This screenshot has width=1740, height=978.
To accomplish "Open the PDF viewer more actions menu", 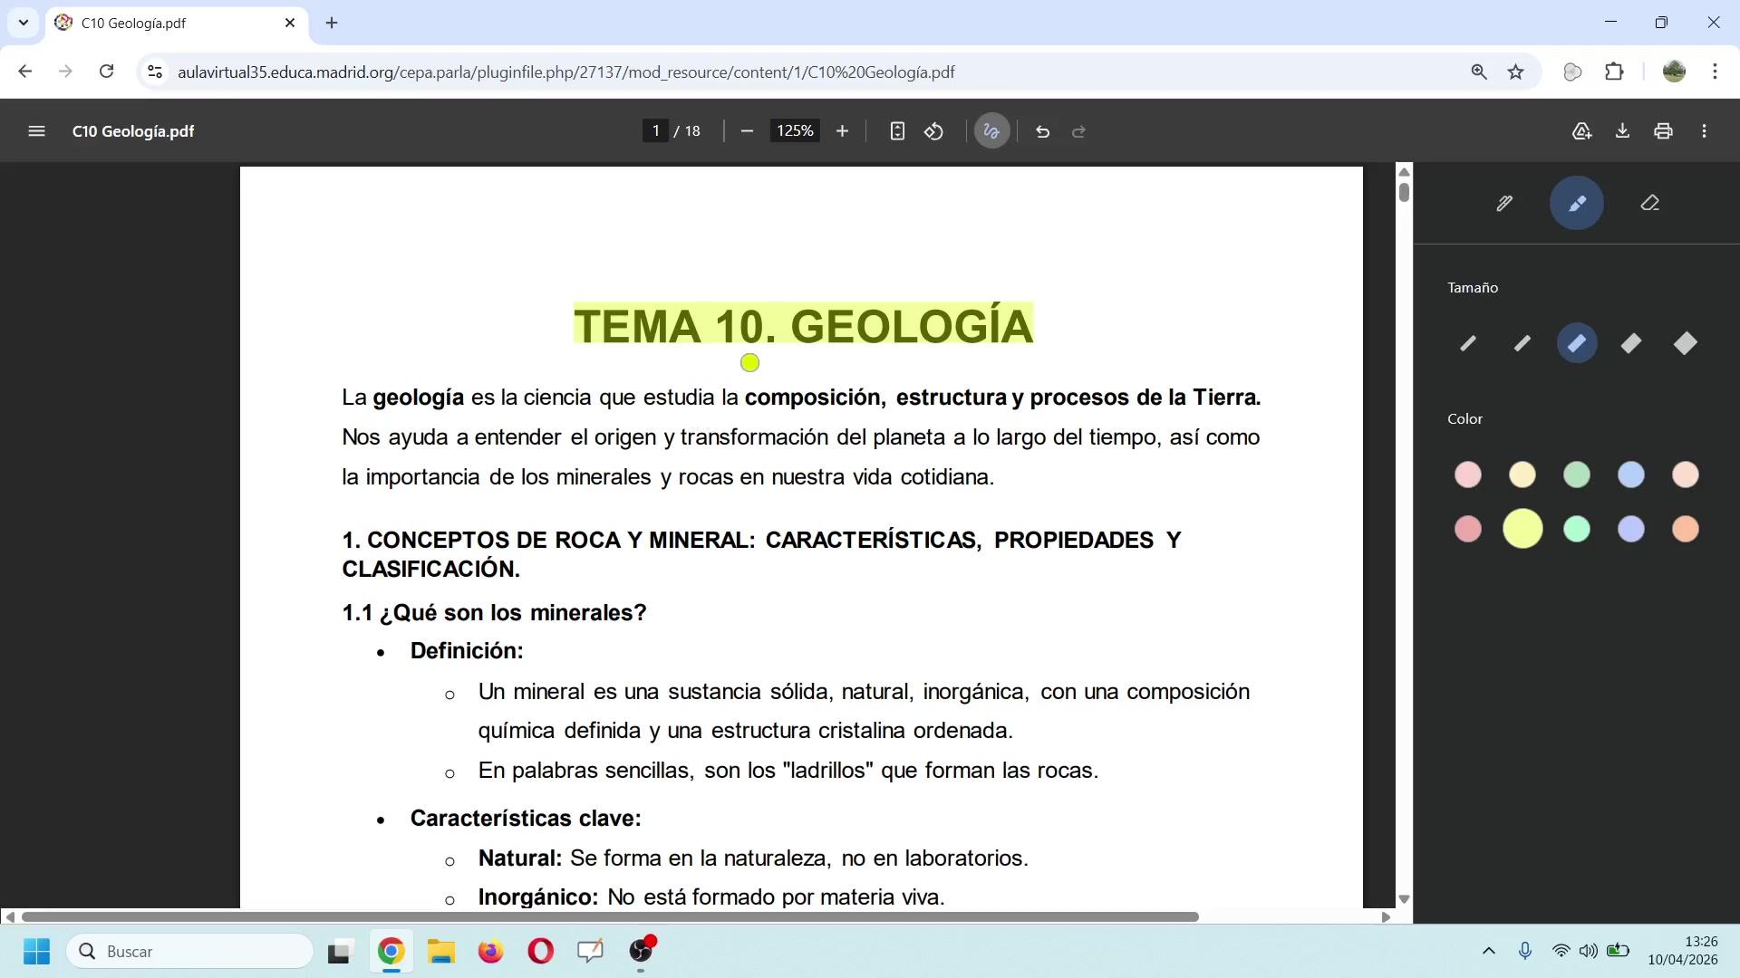I will tap(1705, 131).
